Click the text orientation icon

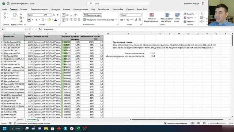[76, 15]
